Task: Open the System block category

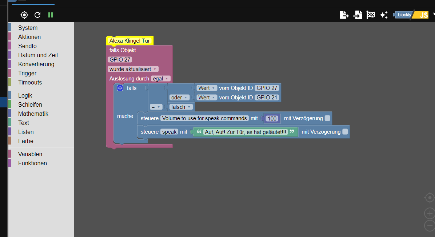Action: click(x=41, y=28)
